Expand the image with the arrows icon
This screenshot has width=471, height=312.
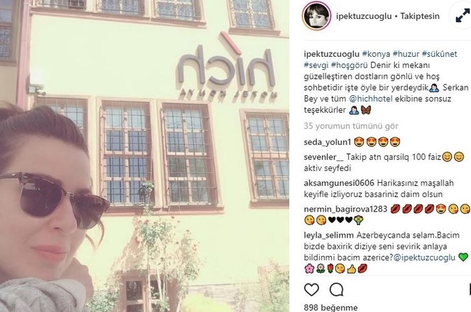click(463, 16)
